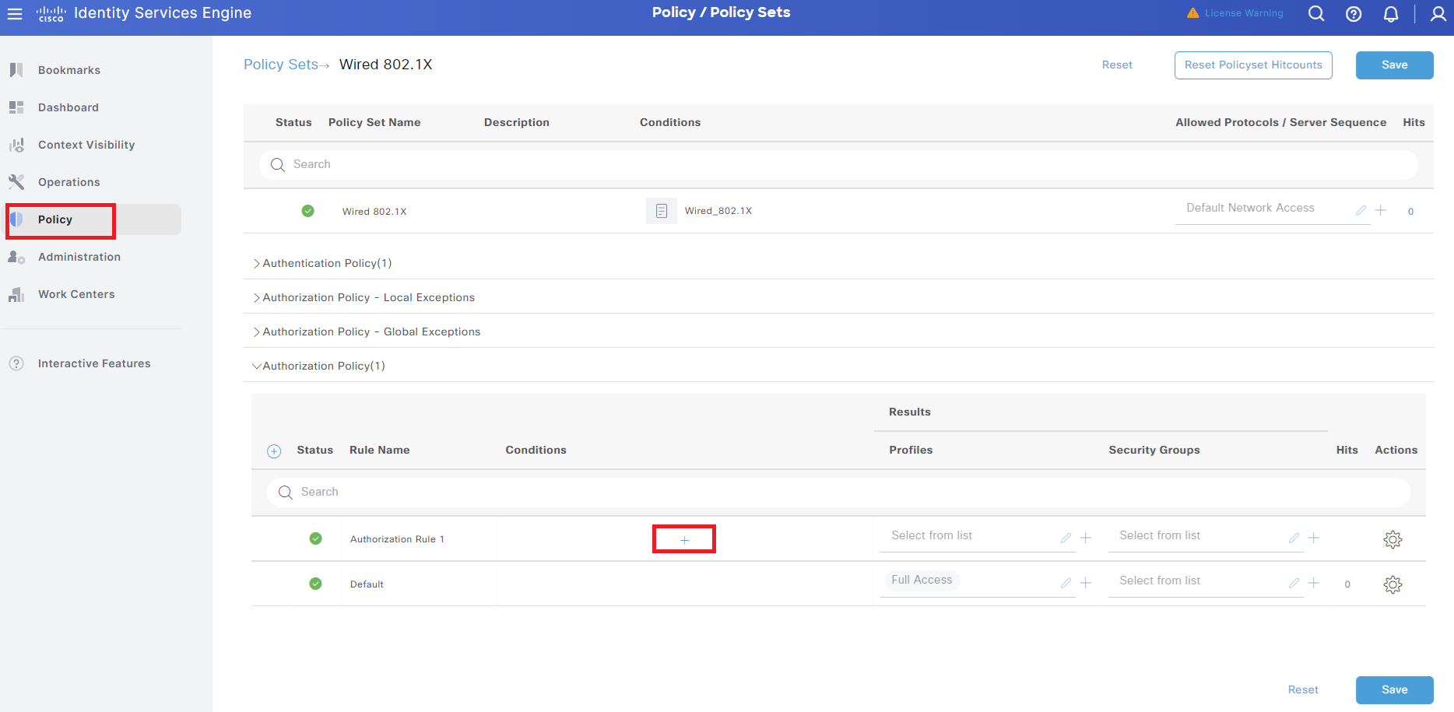Screen dimensions: 1454x712
Task: Open the Actions gear for Authorization Rule 1
Action: point(1393,538)
